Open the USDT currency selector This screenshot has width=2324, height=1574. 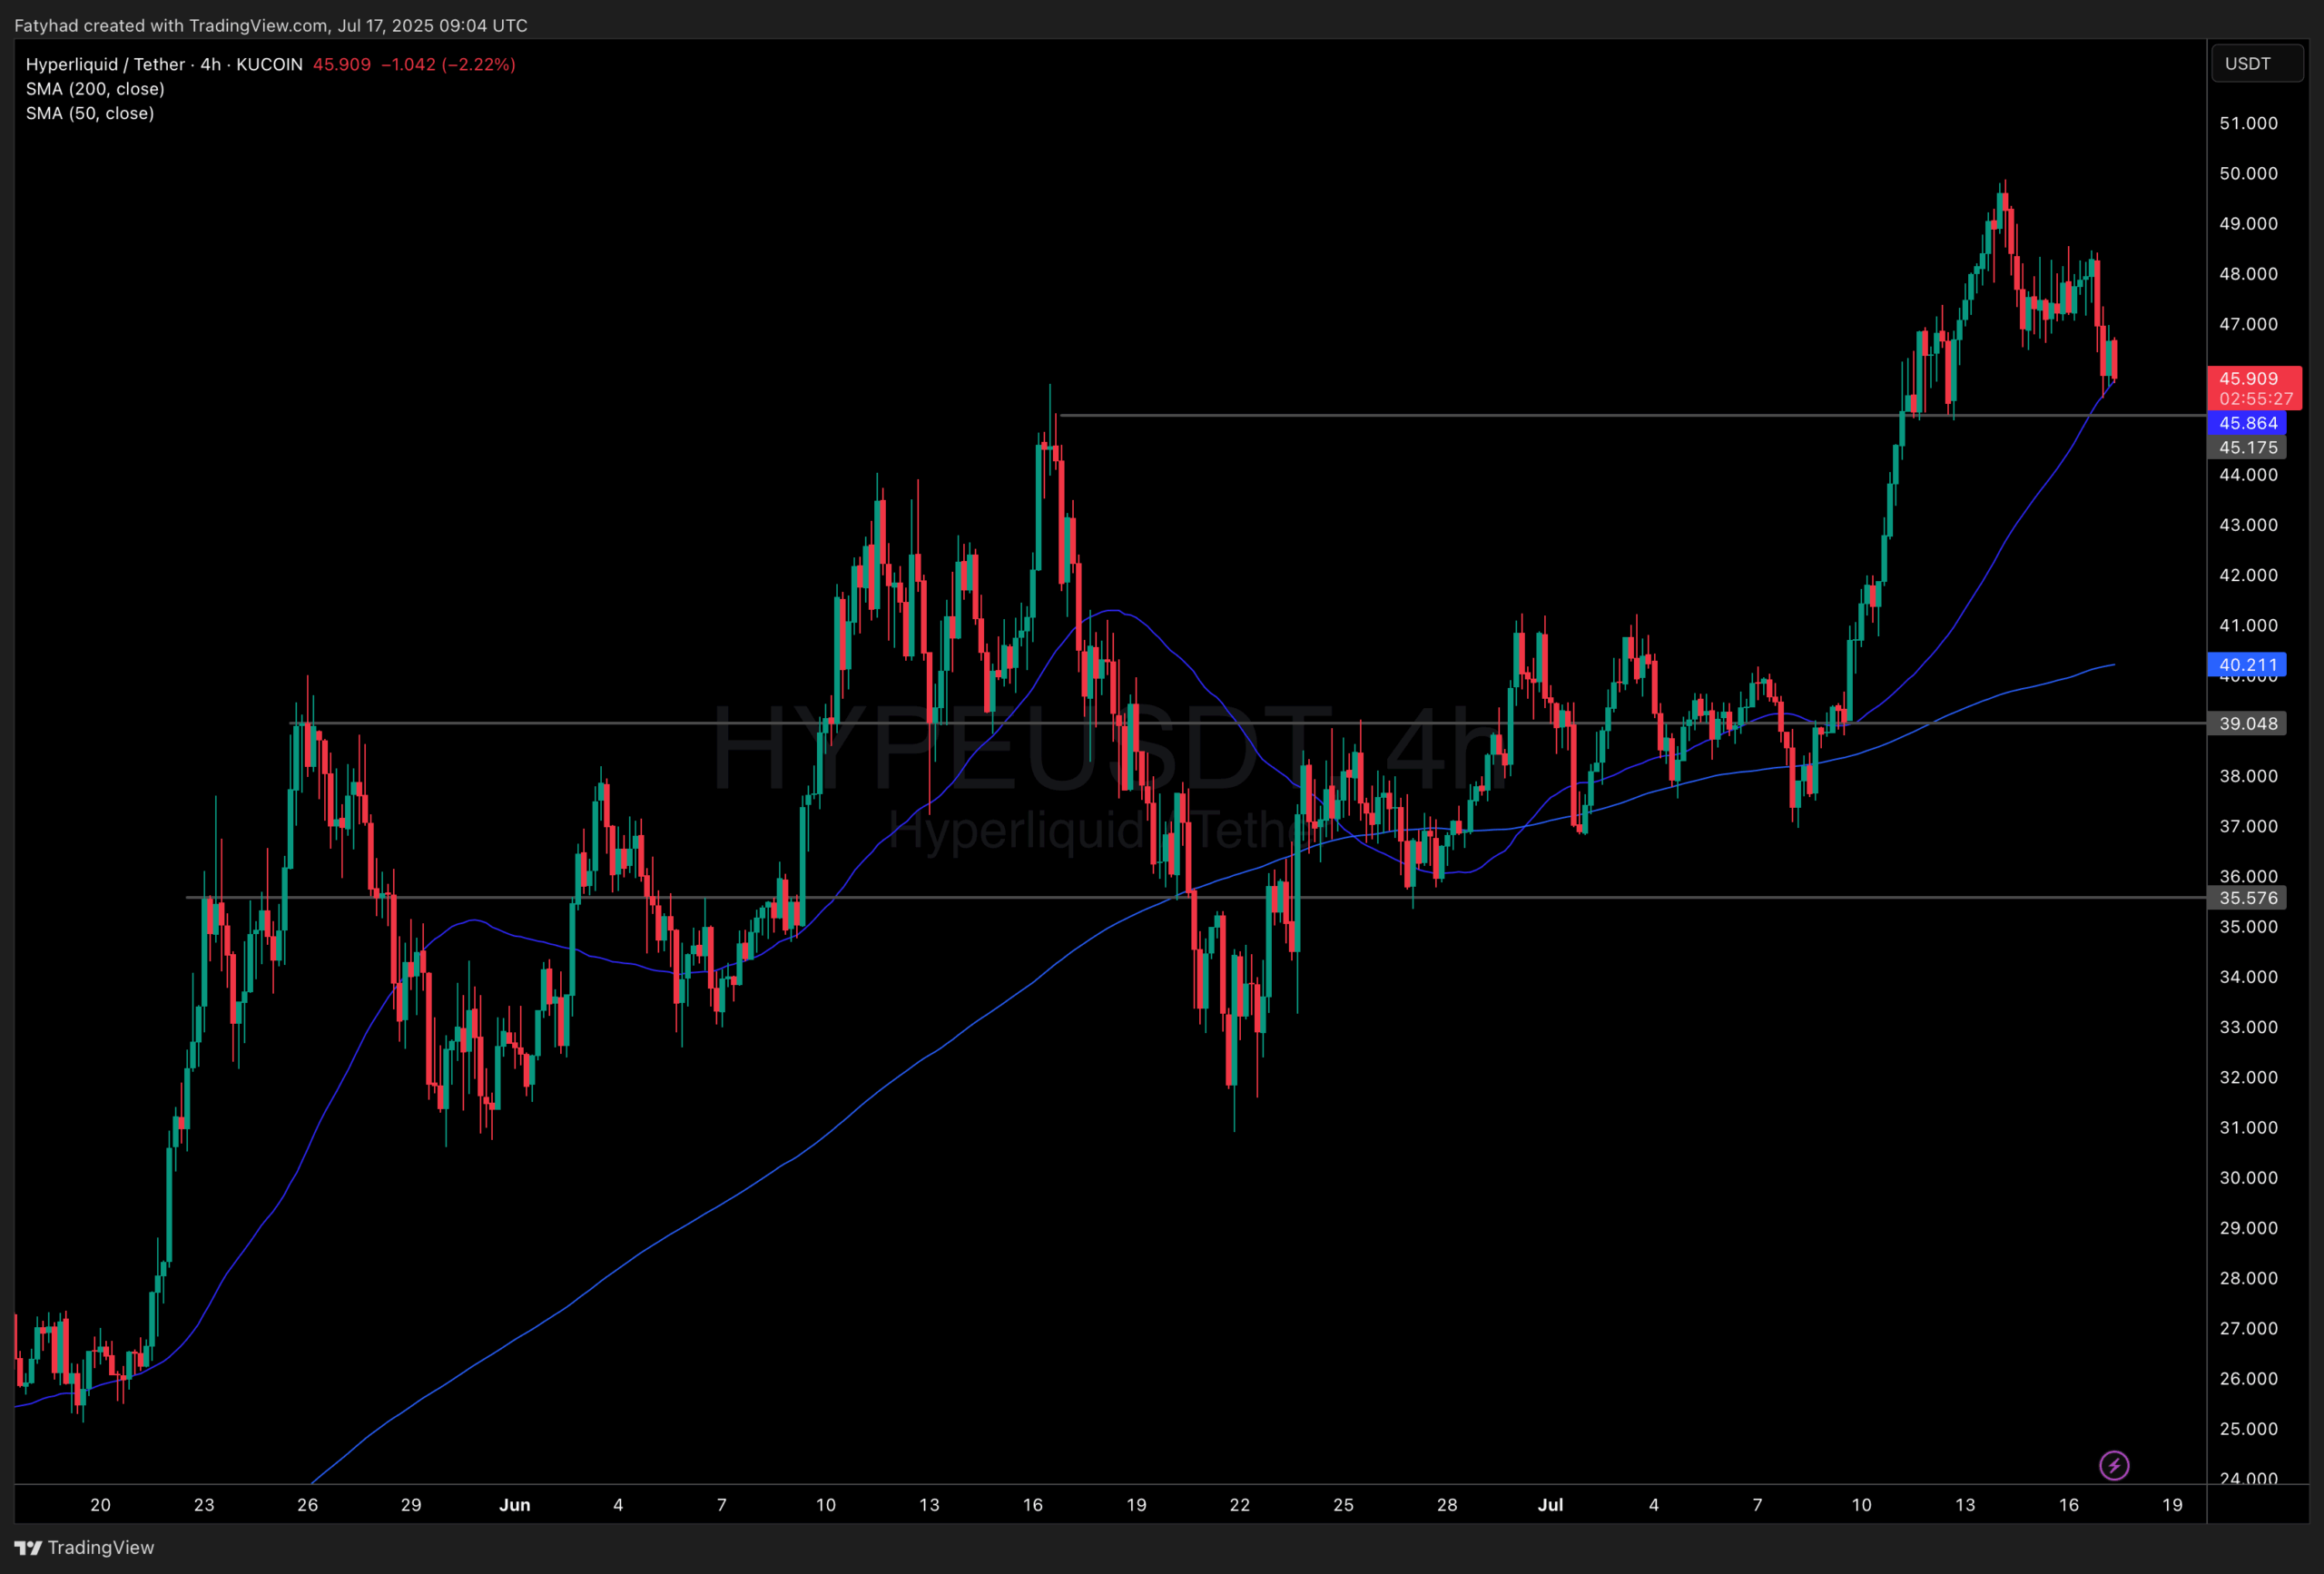pyautogui.click(x=2256, y=64)
